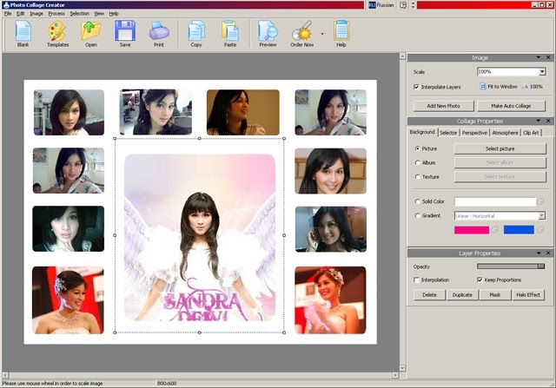Open picker next to pink gradient color
556x388 pixels.
495,230
